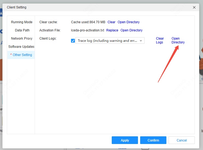Close the Client Setting dialog
This screenshot has height=150, width=203.
pyautogui.click(x=194, y=8)
